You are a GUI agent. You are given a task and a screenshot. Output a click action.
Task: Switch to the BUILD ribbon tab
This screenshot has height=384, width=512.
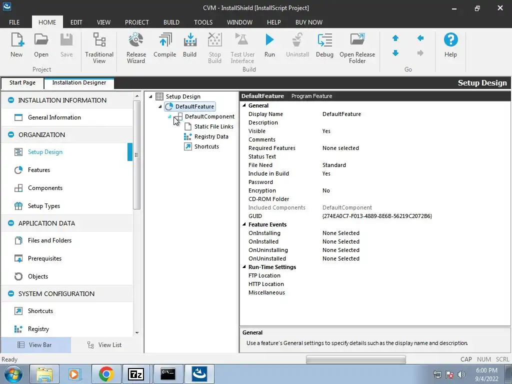[171, 22]
